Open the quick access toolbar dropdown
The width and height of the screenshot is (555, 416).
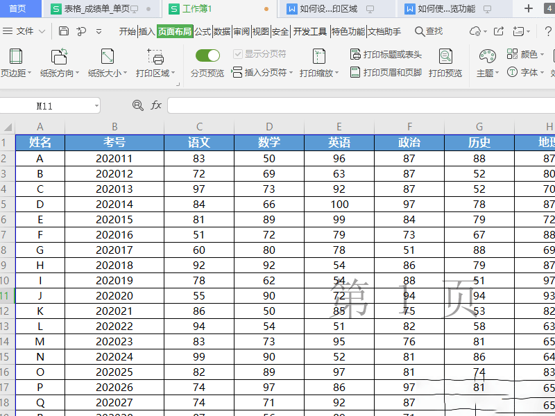coord(99,31)
